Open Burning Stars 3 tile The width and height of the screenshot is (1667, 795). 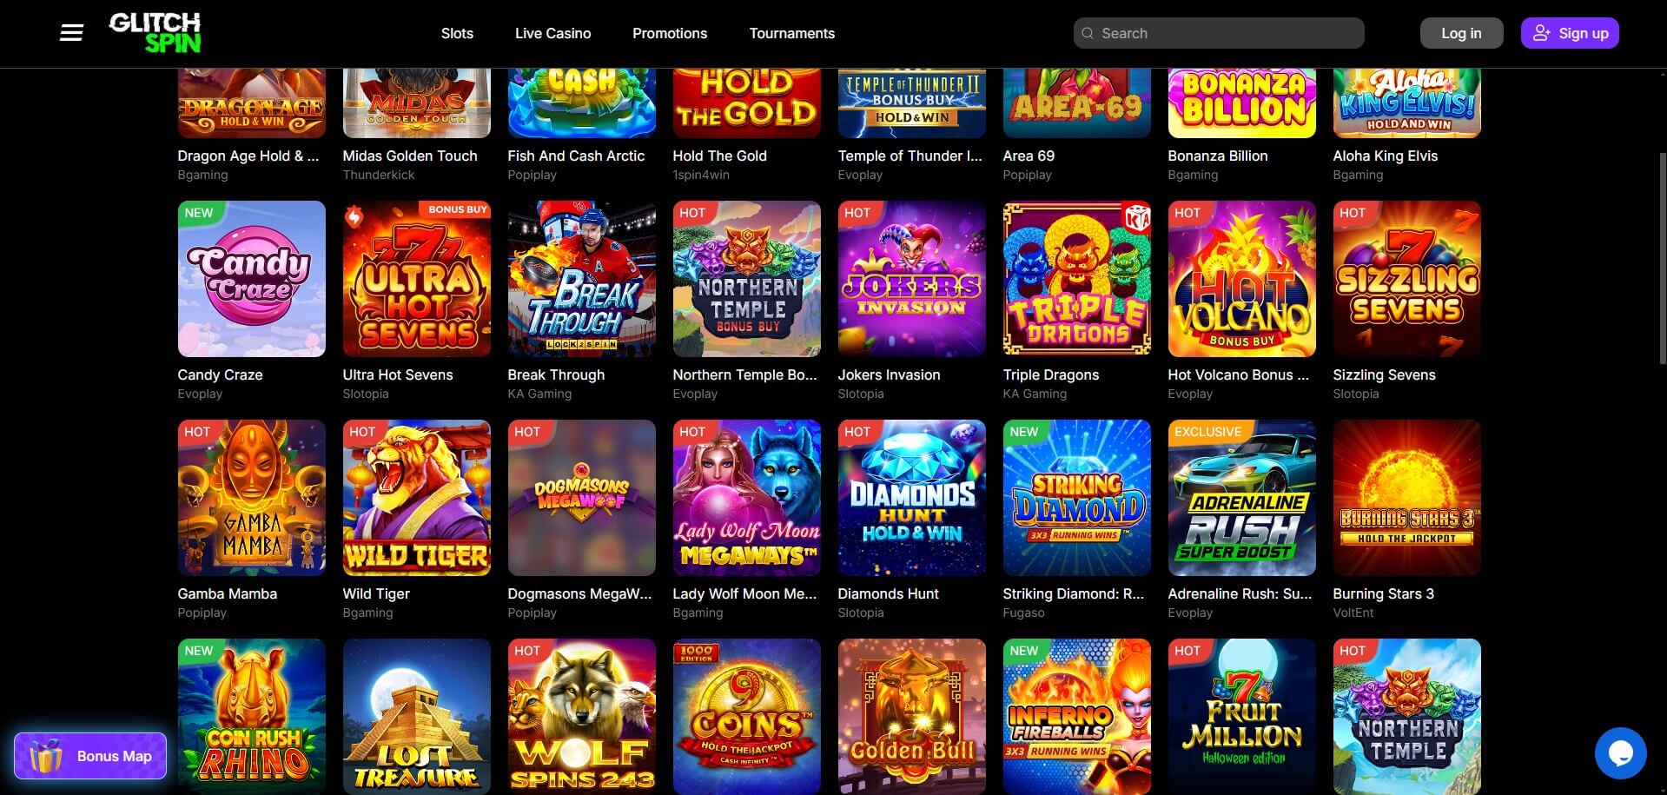point(1407,498)
